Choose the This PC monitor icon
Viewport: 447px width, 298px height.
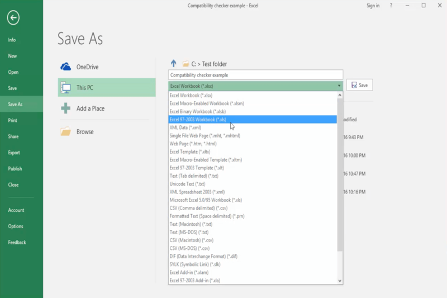tap(65, 88)
